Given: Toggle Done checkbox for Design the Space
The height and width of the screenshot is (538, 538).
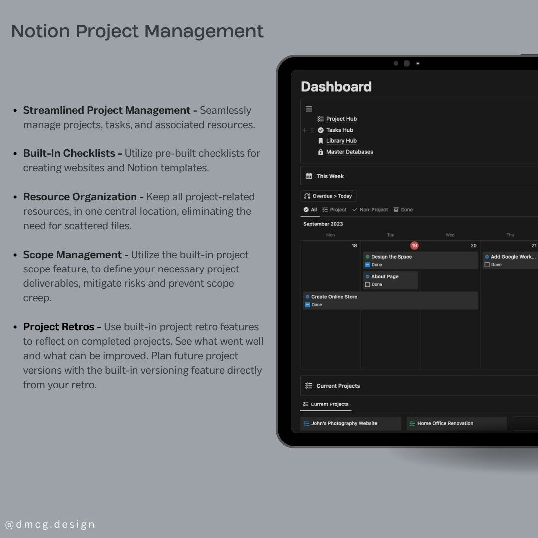Looking at the screenshot, I should point(367,265).
